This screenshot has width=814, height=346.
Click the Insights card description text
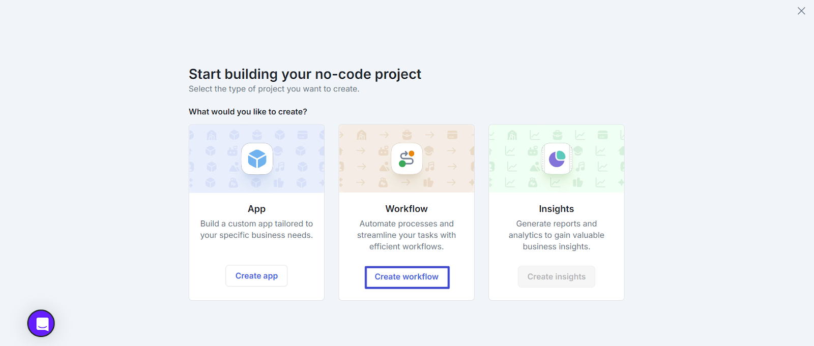click(556, 235)
